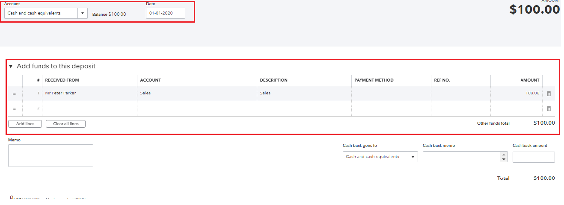The width and height of the screenshot is (564, 205).
Task: Select the Cash and cash equivalents account field
Action: 41,13
